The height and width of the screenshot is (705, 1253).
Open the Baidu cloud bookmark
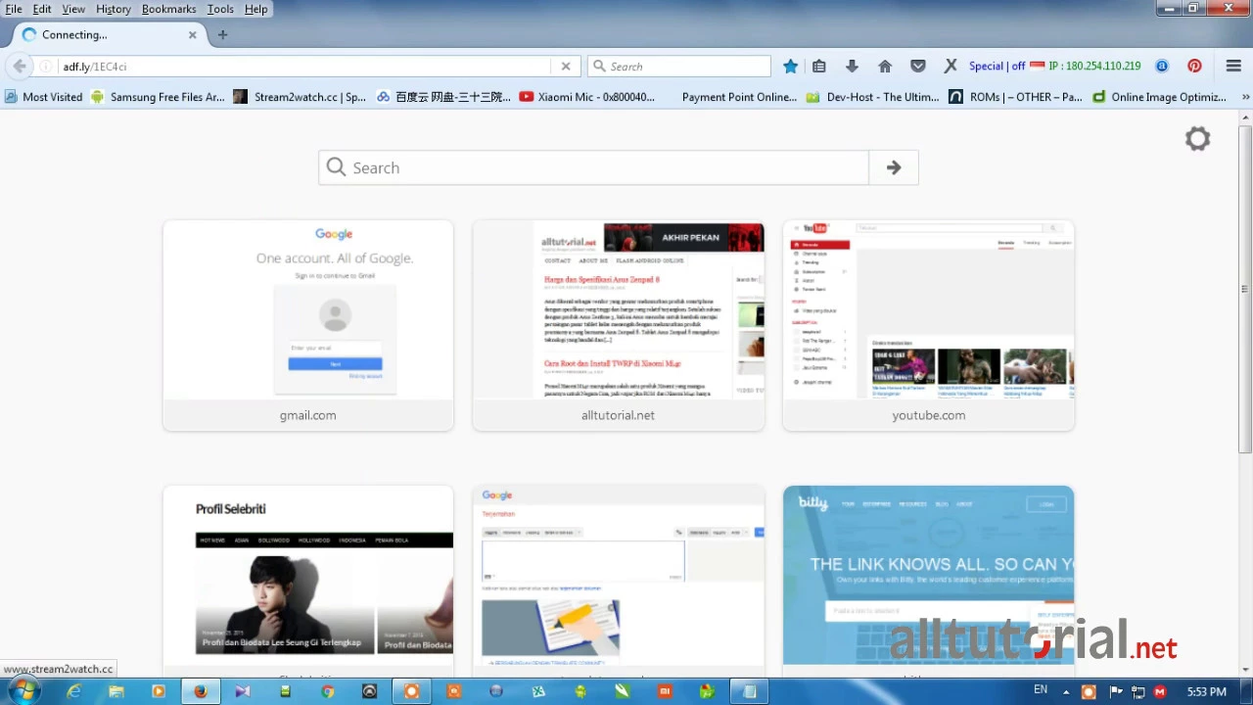point(443,97)
